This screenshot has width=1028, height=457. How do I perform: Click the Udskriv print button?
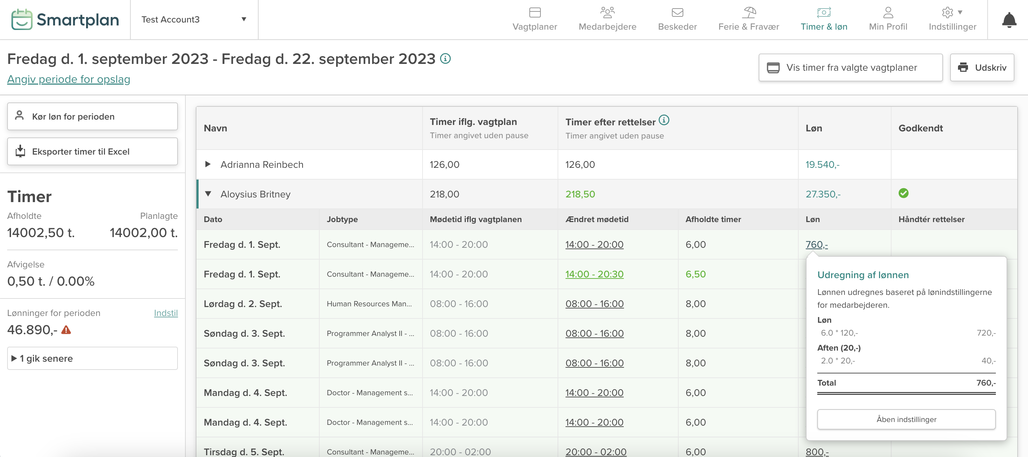[982, 67]
